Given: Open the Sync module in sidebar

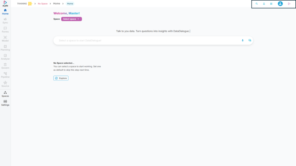Looking at the screenshot, I should click(5, 21).
